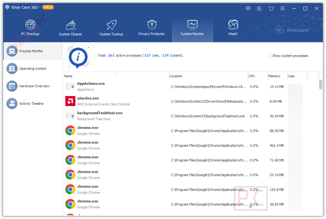Click Chrome icon of 88.95 MB process
Screen dimensions: 326x219
[70, 130]
